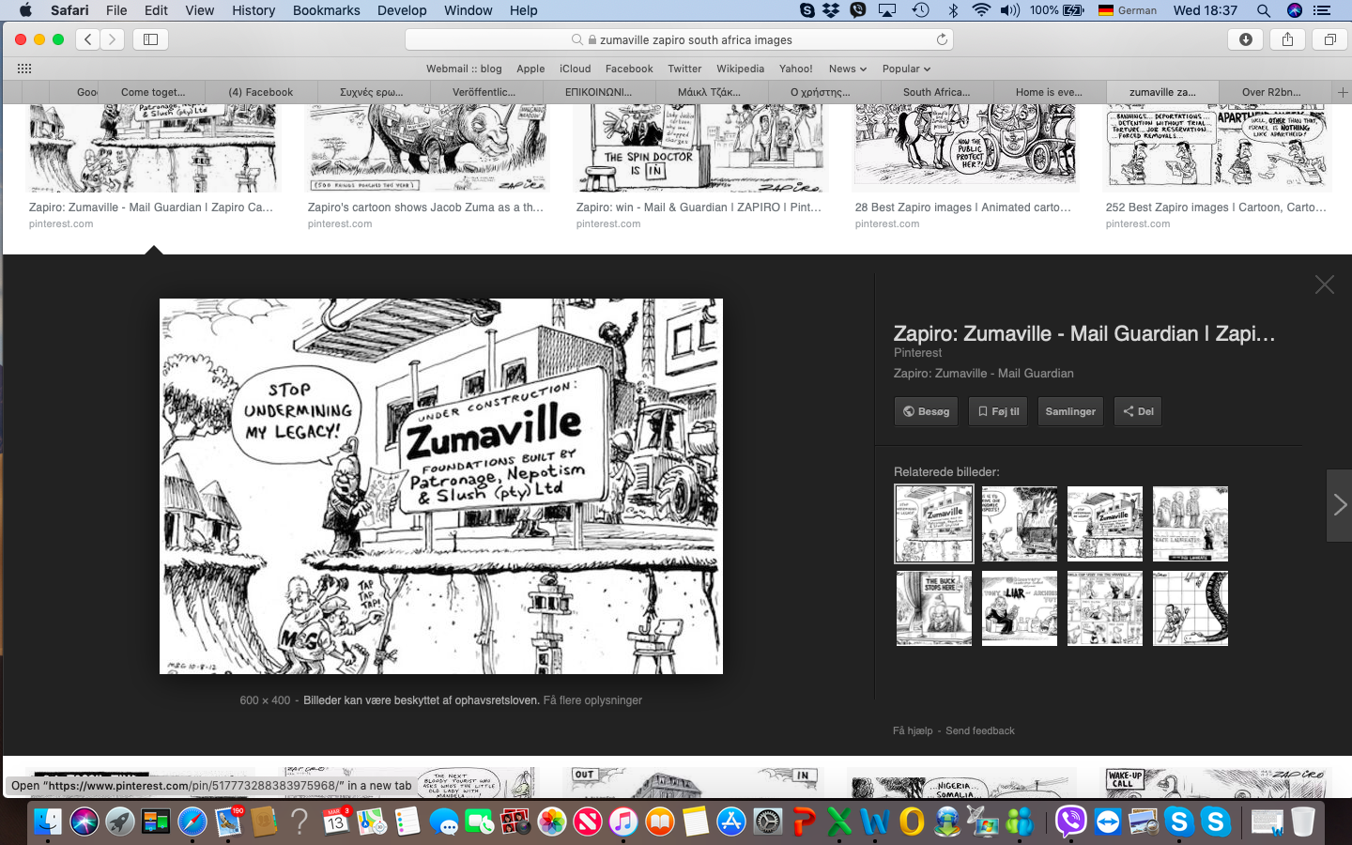Select THE BUCK STOPS HERE related thumbnail

tap(934, 608)
